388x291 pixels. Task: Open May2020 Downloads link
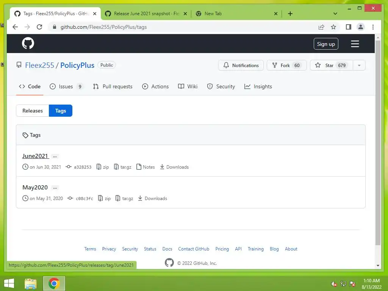coord(152,199)
